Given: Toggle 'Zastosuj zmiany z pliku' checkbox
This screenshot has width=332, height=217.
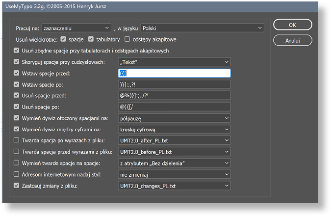Looking at the screenshot, I should coord(16,186).
